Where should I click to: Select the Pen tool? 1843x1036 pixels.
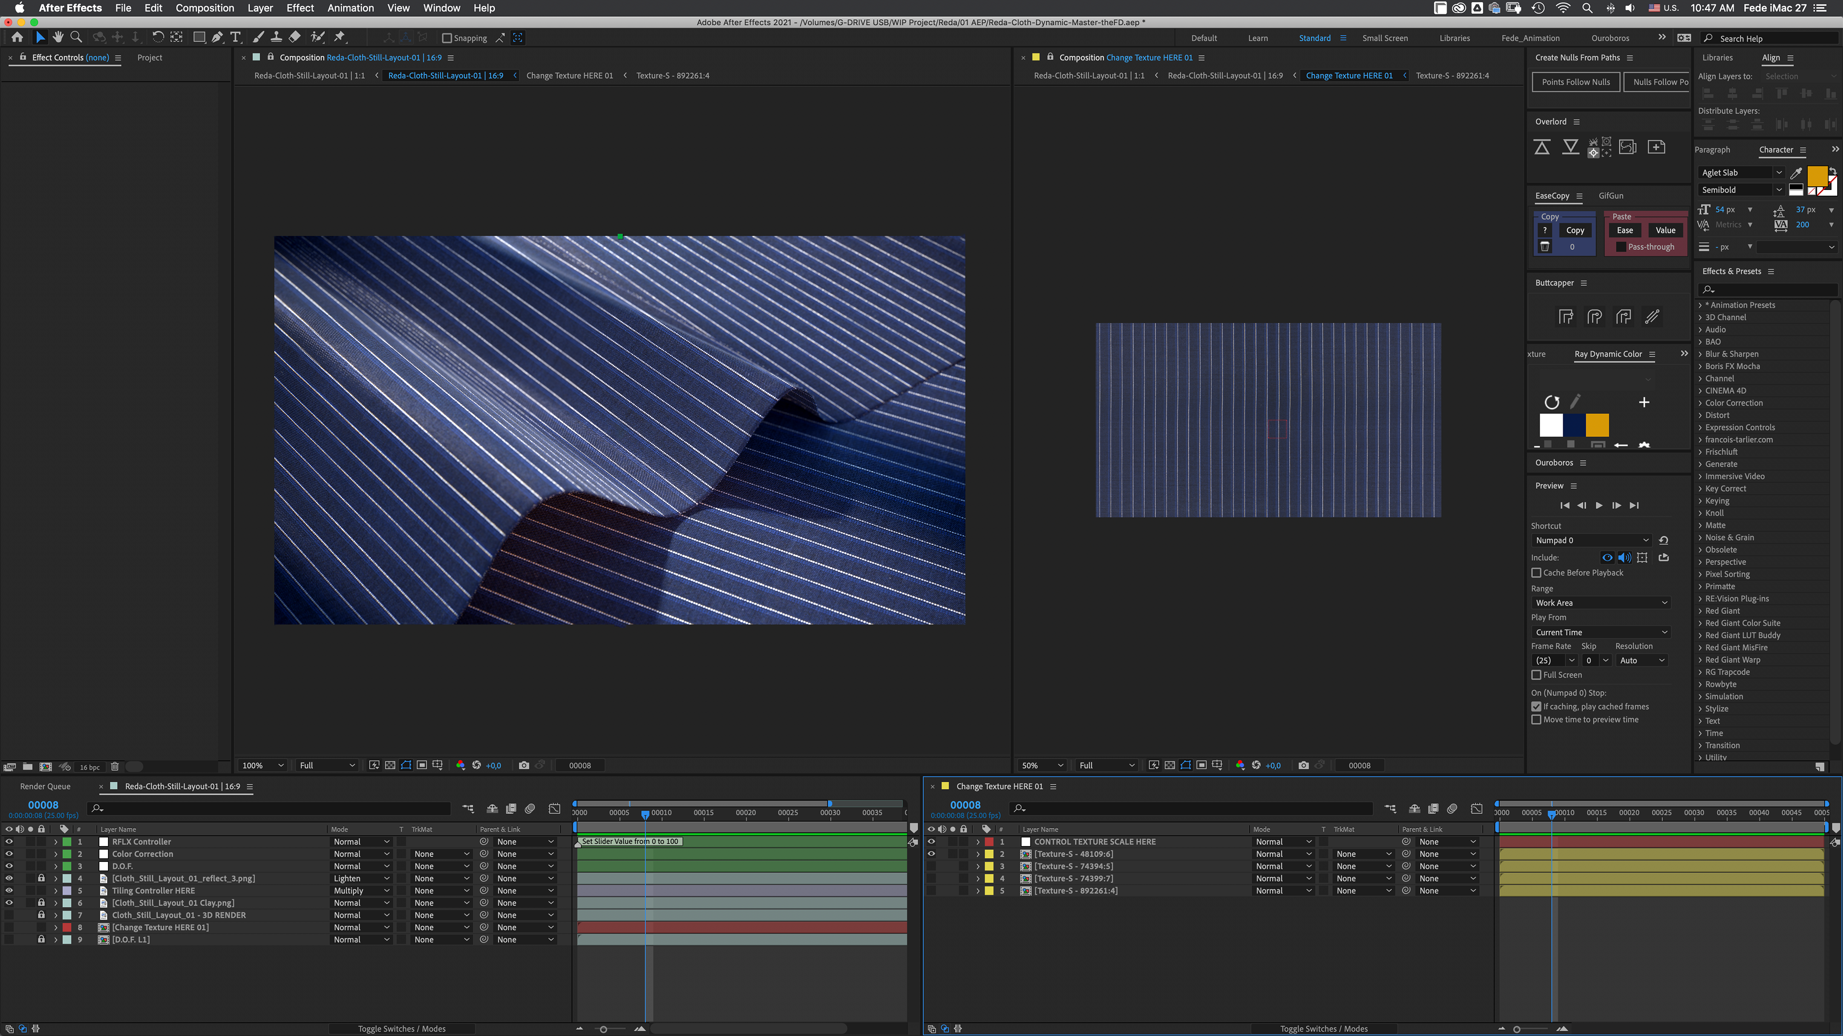coord(217,37)
